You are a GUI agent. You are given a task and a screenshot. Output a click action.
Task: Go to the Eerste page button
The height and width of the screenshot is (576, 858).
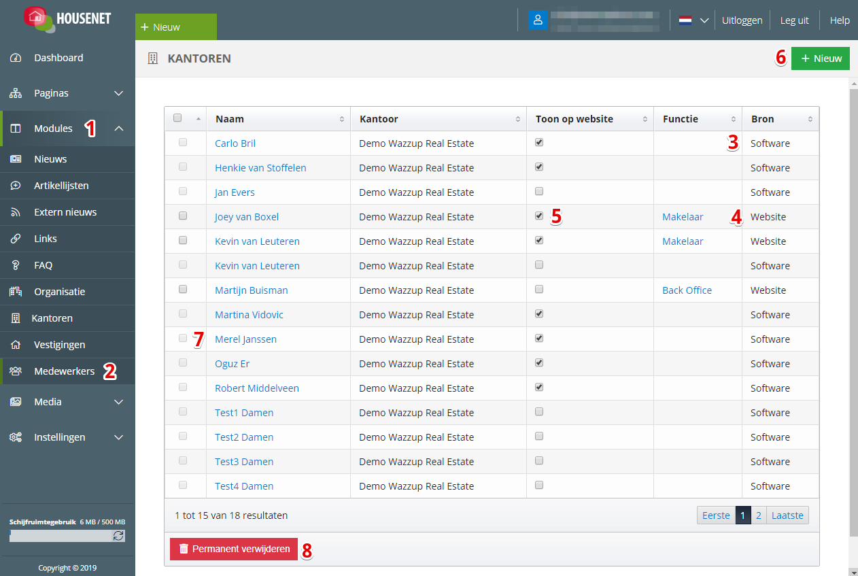(716, 515)
